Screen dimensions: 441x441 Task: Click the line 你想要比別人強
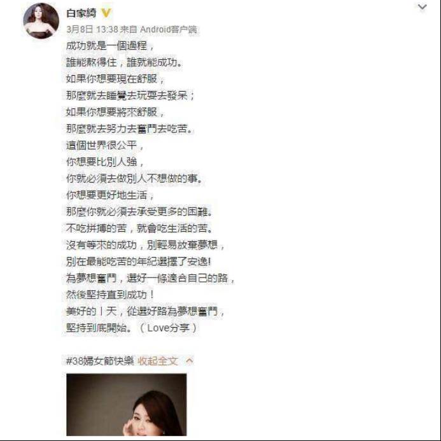(105, 162)
